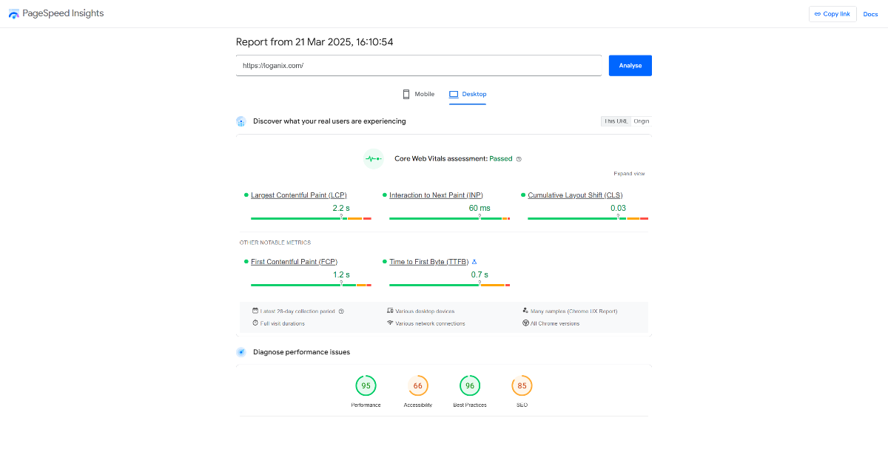This screenshot has width=888, height=452.
Task: Click the OTHER NOTABLE METRICS heading
Action: click(275, 243)
